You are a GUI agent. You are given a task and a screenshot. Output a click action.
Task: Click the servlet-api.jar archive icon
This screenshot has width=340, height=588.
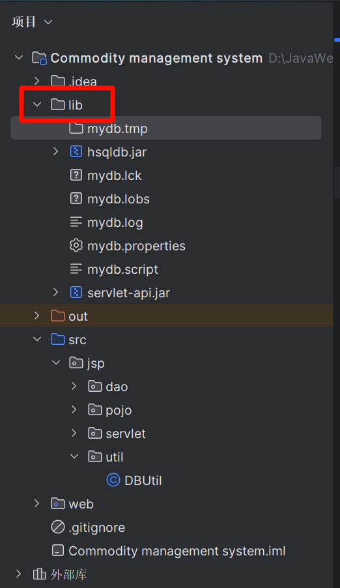(76, 293)
